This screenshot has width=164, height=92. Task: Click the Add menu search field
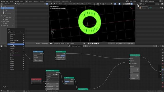click(x=16, y=32)
